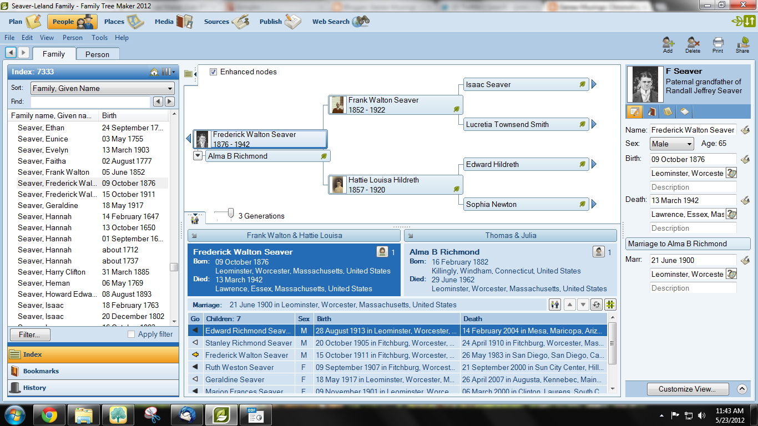Click Ancestry hint leaf on Alma B Richmond node

point(324,156)
